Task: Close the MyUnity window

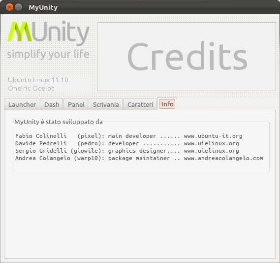Action: [9, 7]
